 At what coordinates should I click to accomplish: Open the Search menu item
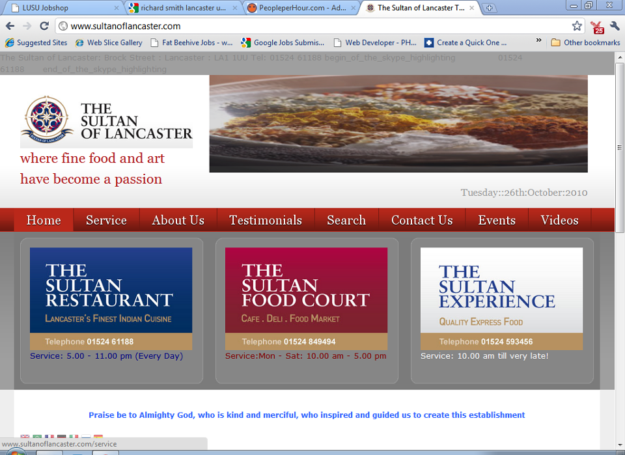pyautogui.click(x=346, y=220)
